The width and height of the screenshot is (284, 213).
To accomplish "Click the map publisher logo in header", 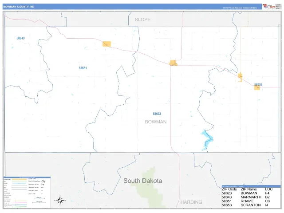I will pyautogui.click(x=269, y=6).
